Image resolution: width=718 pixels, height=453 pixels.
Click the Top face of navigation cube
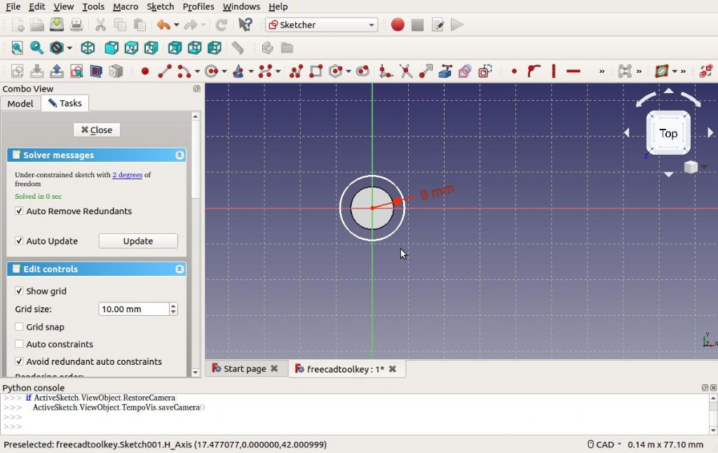[668, 133]
